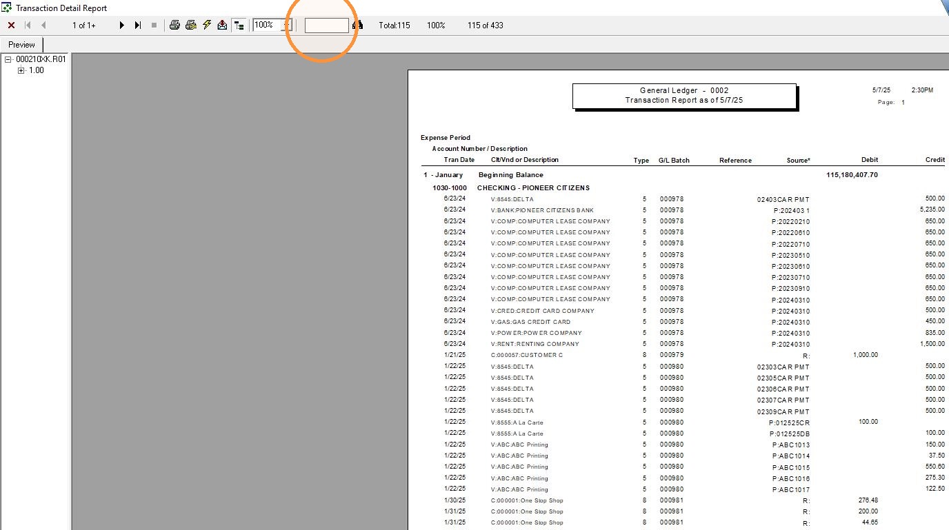Click the 835.00 credit amount
Viewport: 949px width, 530px height.
click(x=935, y=333)
